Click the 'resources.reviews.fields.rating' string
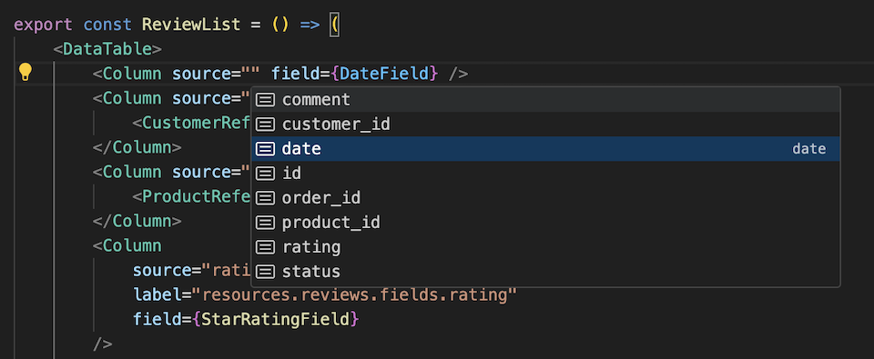Screen dimensions: 874x359 pos(355,294)
